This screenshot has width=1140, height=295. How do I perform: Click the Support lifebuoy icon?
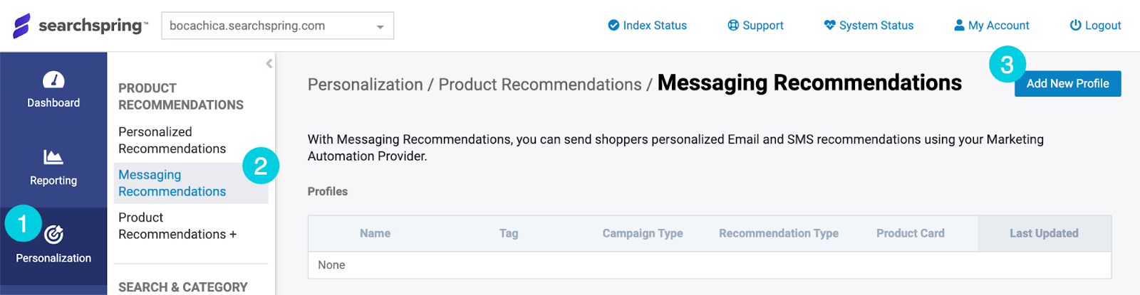coord(733,26)
